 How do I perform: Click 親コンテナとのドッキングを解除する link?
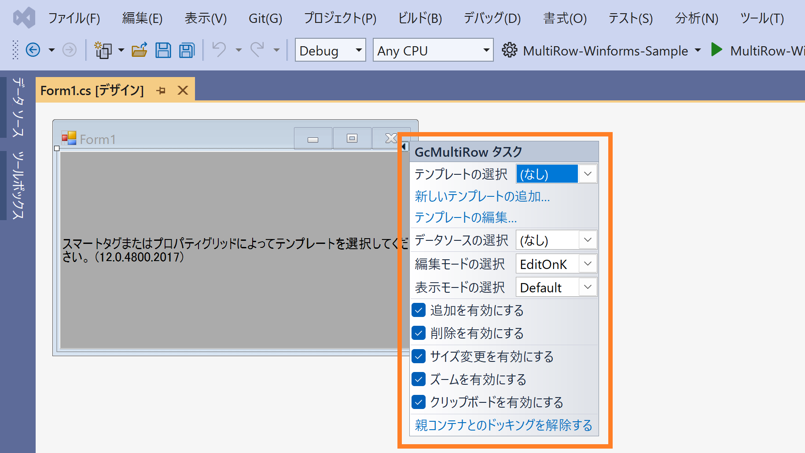tap(504, 425)
